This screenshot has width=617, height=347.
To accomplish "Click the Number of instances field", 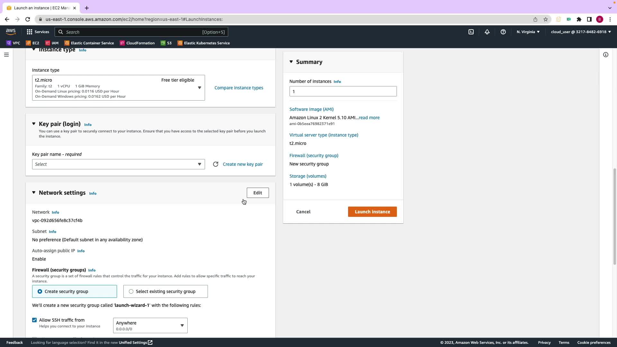I will (x=343, y=92).
